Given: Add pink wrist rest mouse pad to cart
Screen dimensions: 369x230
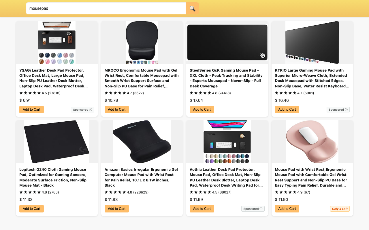Looking at the screenshot, I should [287, 209].
